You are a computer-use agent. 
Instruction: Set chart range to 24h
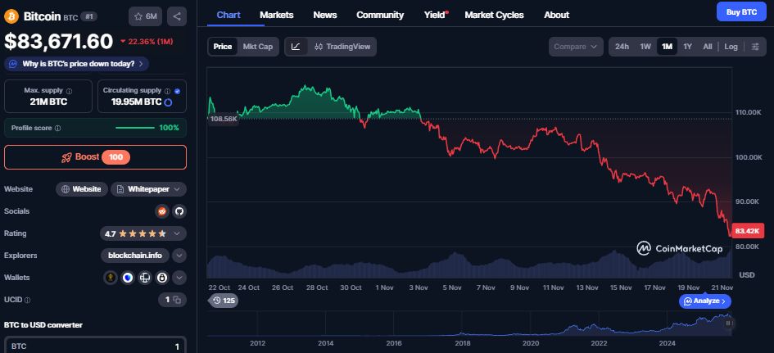click(x=622, y=47)
